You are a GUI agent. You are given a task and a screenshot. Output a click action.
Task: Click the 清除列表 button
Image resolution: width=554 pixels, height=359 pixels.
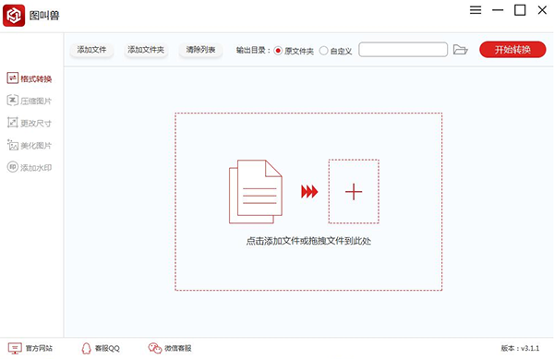coord(200,50)
